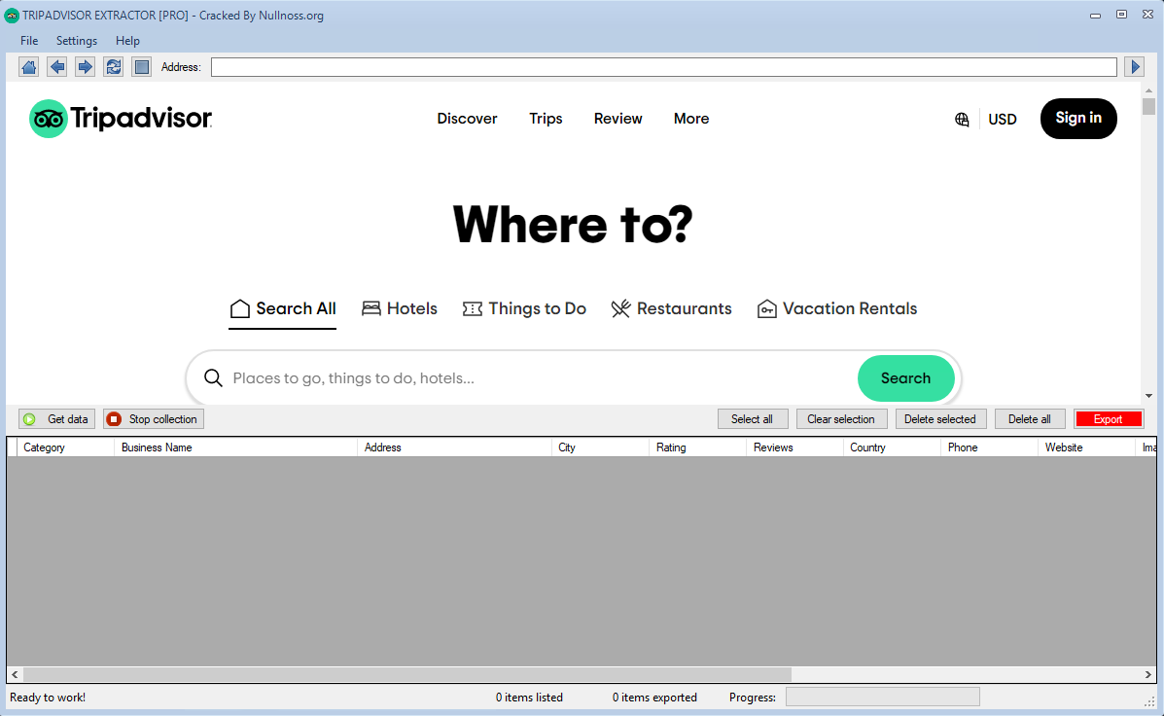The width and height of the screenshot is (1164, 716).
Task: Sort by Business Name column header
Action: pos(235,447)
